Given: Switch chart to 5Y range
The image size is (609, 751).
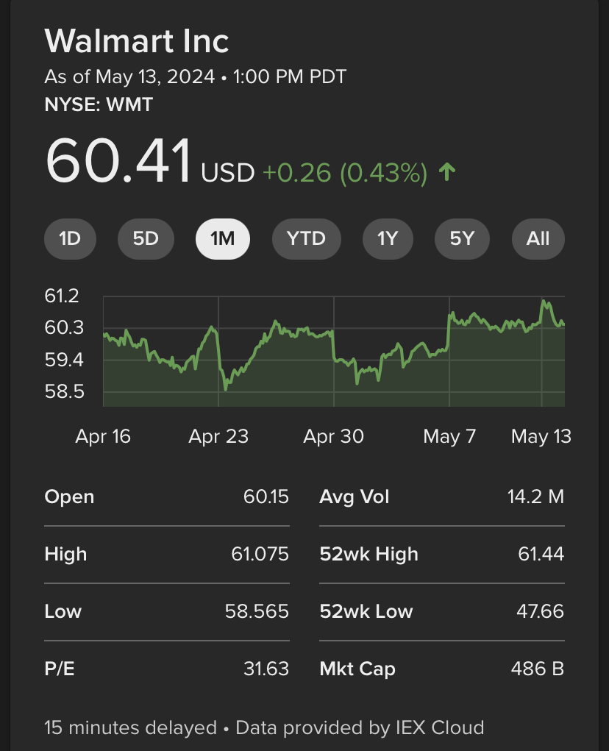Looking at the screenshot, I should (x=462, y=238).
